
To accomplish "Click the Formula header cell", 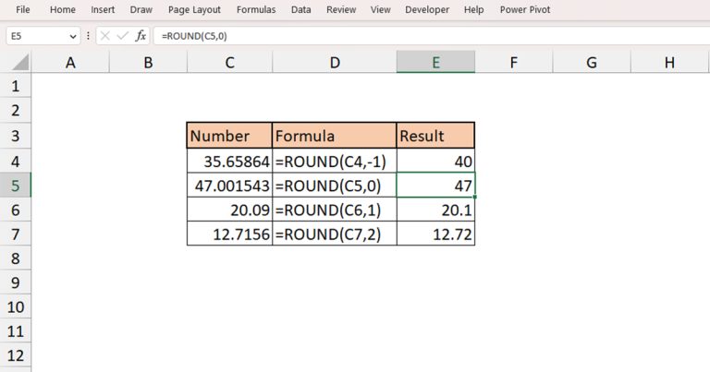I will tap(335, 136).
